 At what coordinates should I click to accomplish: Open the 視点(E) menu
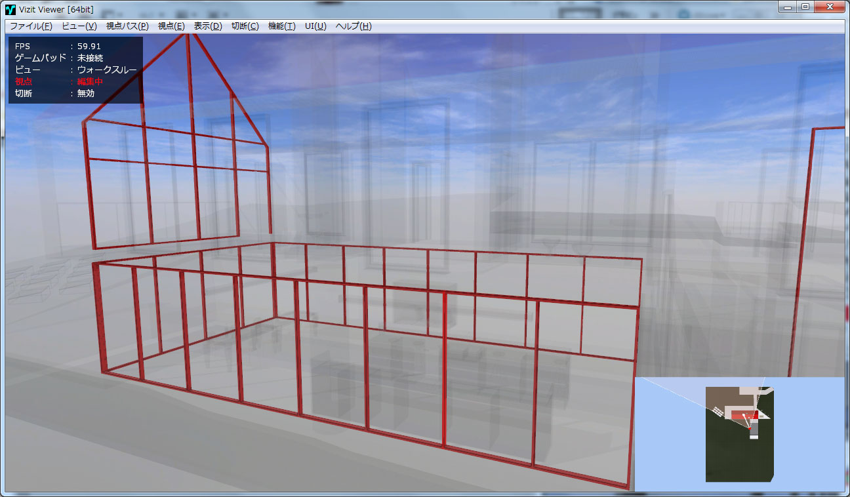(x=171, y=26)
